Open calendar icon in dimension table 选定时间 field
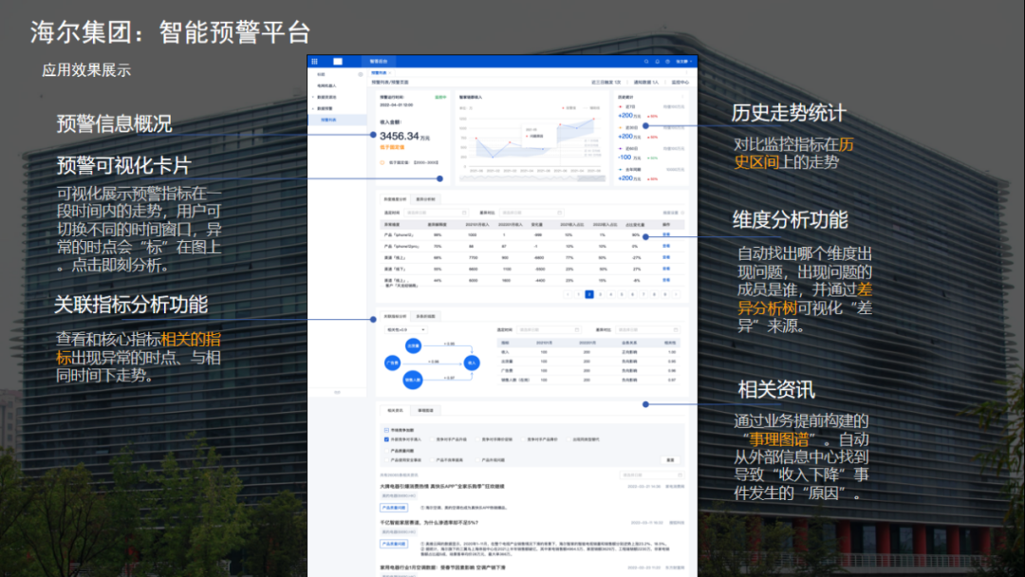Image resolution: width=1025 pixels, height=577 pixels. click(464, 213)
